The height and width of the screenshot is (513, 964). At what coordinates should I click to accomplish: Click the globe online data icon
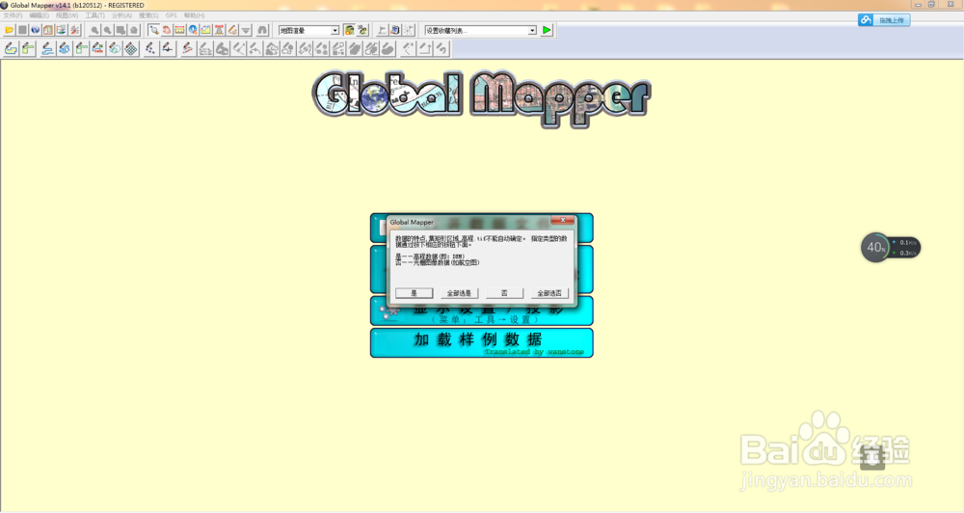click(35, 30)
